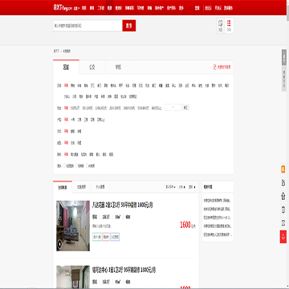Click the red search button beside the search box
The width and height of the screenshot is (289, 289).
click(x=129, y=26)
